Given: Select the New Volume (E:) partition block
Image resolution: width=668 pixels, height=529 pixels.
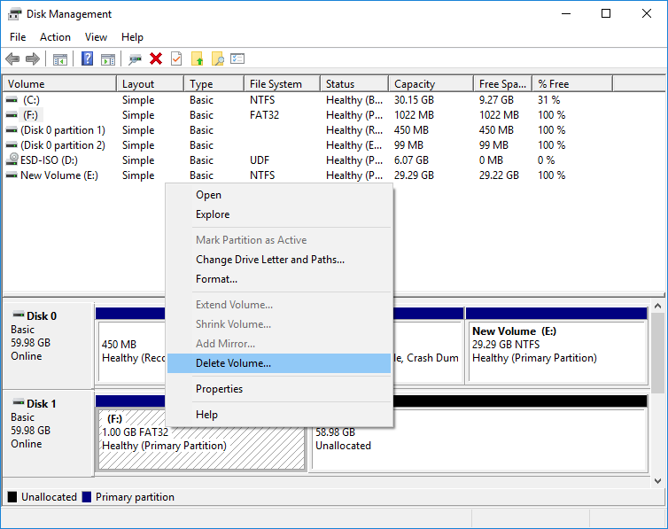Looking at the screenshot, I should [556, 346].
